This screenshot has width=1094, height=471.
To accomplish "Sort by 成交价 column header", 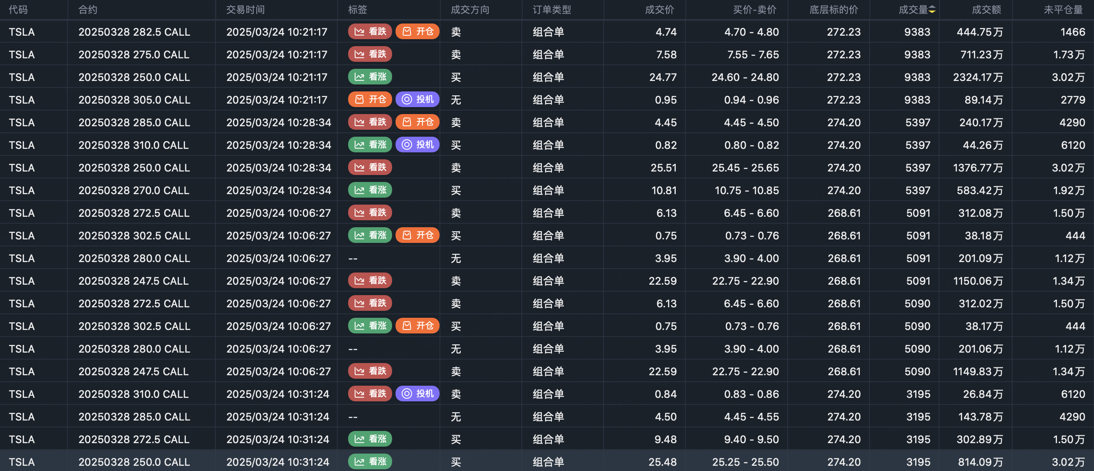I will 660,10.
